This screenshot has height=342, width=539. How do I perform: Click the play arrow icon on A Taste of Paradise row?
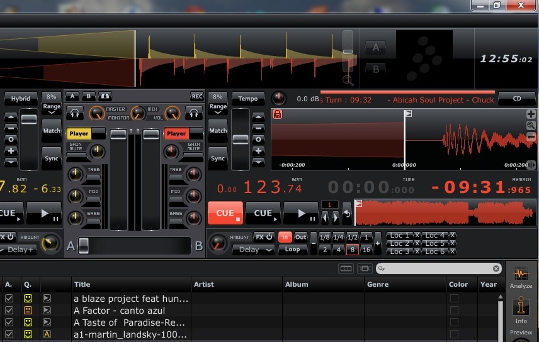[47, 323]
